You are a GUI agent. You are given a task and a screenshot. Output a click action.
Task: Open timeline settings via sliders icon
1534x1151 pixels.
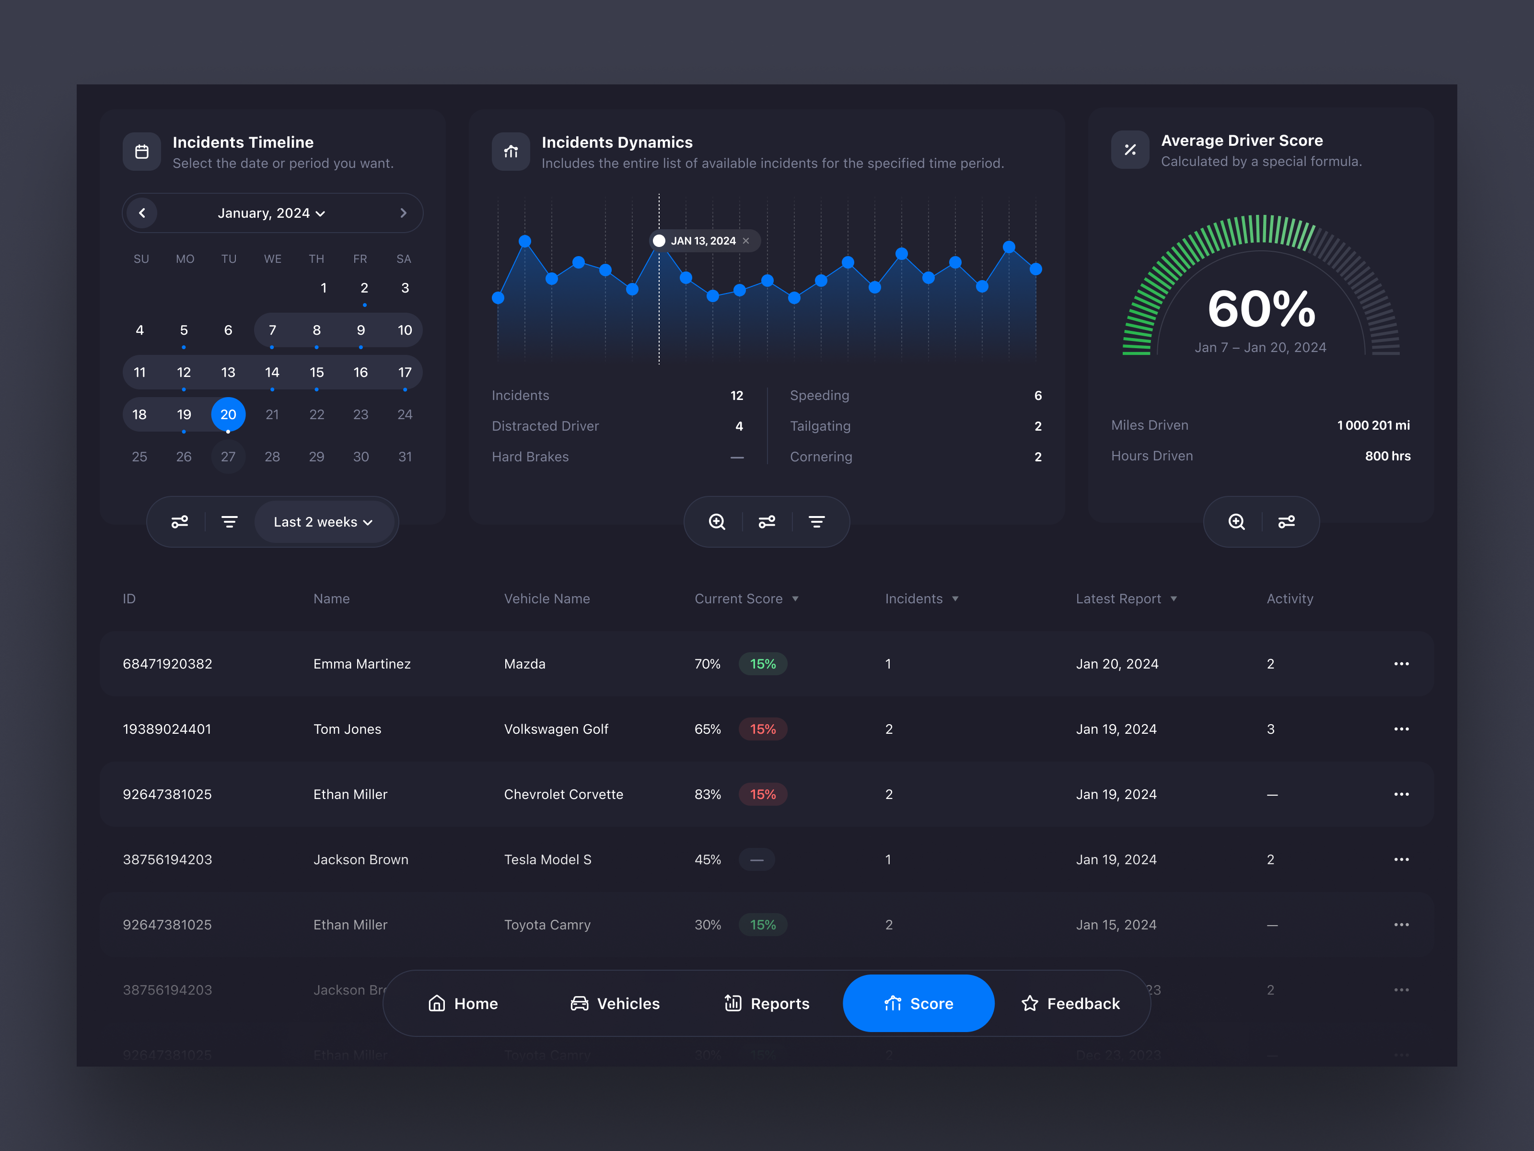[x=180, y=521]
